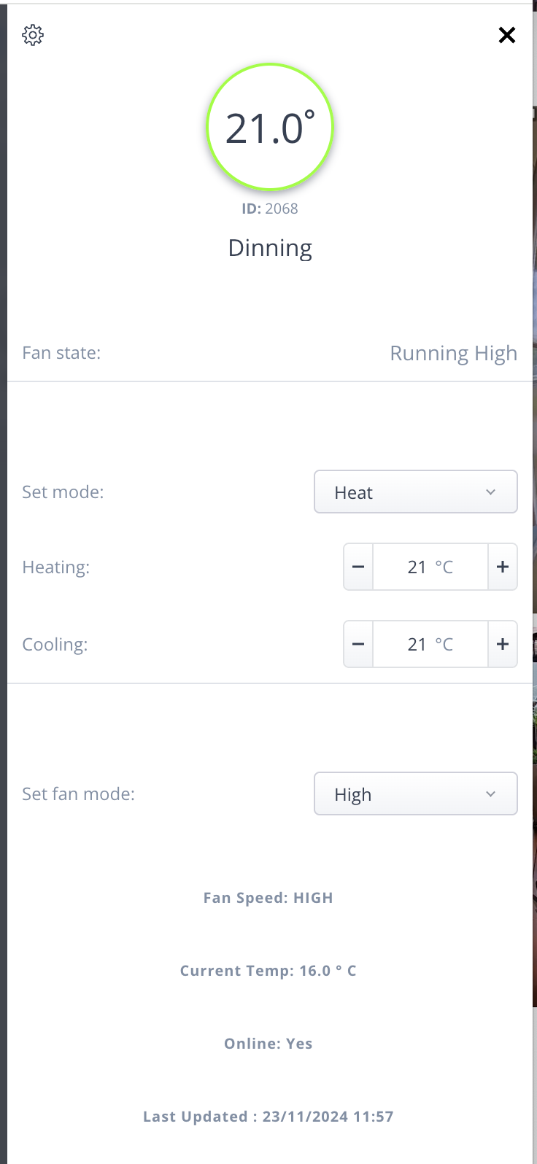537x1164 pixels.
Task: Close the thermostat panel with X
Action: [506, 35]
